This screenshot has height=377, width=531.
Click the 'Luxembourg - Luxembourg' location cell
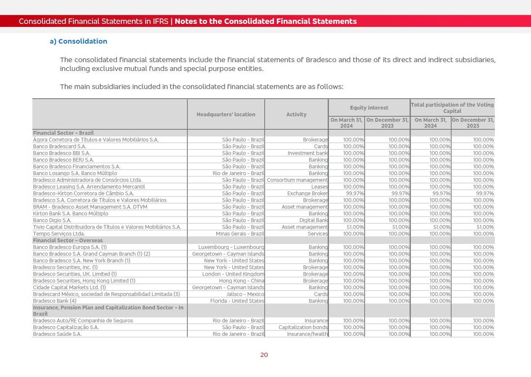coord(231,247)
